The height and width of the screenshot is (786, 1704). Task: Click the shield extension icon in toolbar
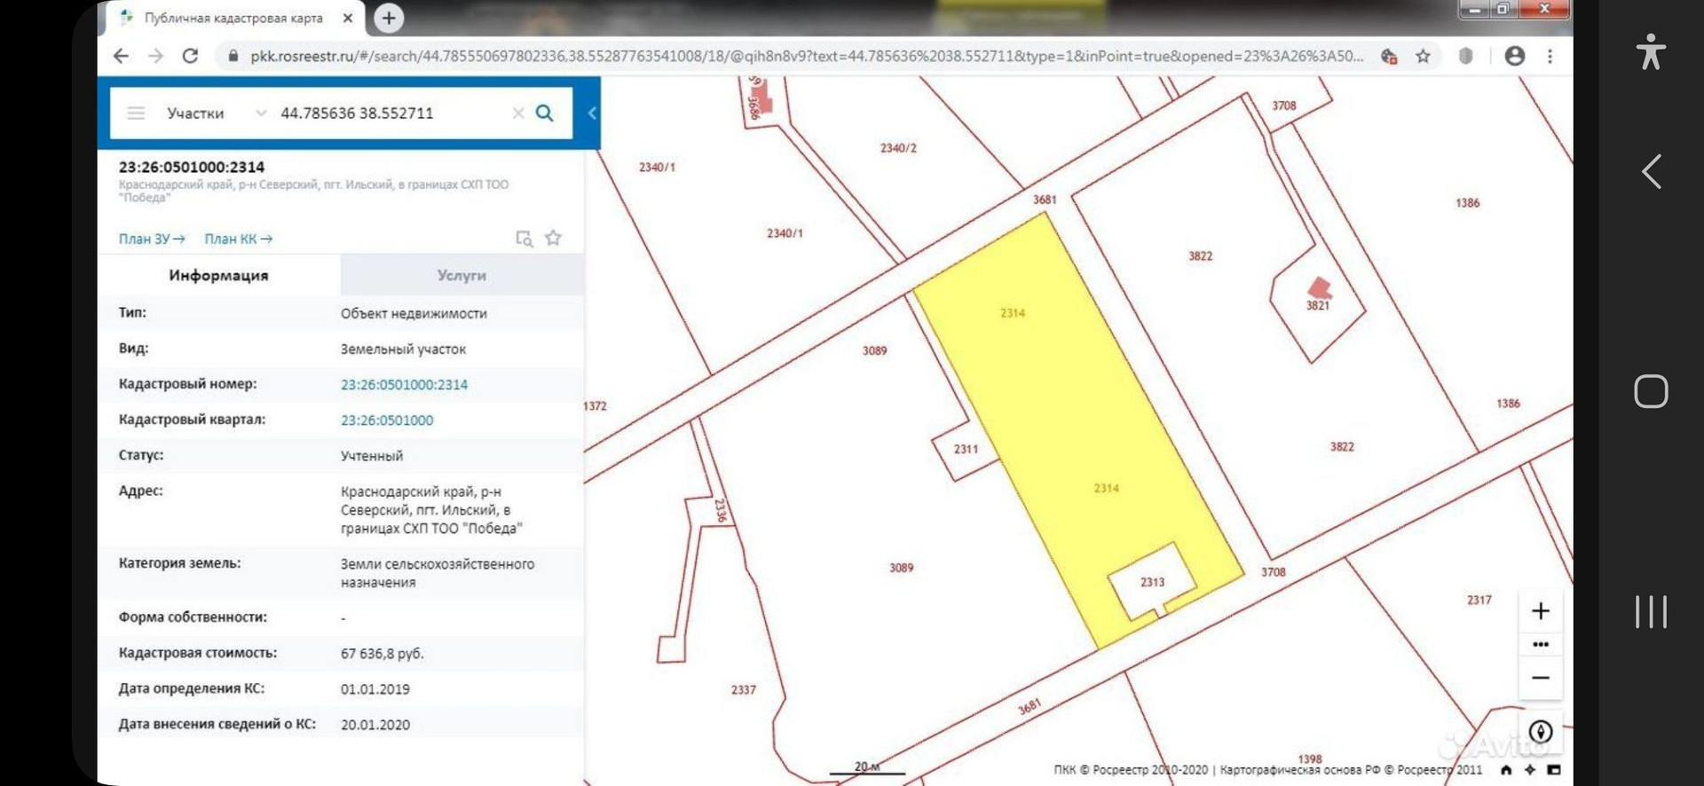point(1466,56)
